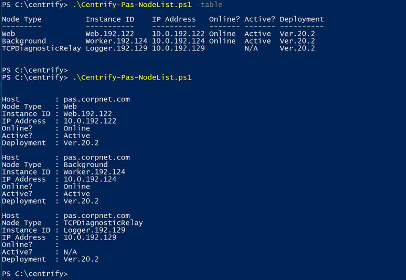The width and height of the screenshot is (406, 280).
Task: Click the Node Type table column header
Action: (22, 19)
